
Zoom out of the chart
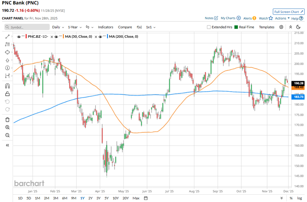8,135
